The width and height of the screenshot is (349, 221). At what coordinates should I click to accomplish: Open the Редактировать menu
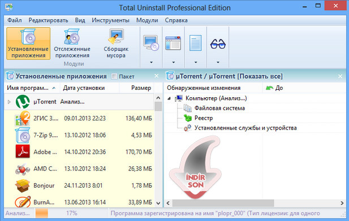coord(48,20)
